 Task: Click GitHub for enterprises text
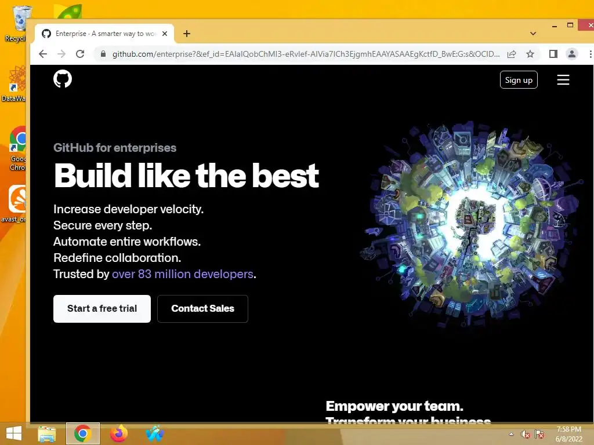115,148
